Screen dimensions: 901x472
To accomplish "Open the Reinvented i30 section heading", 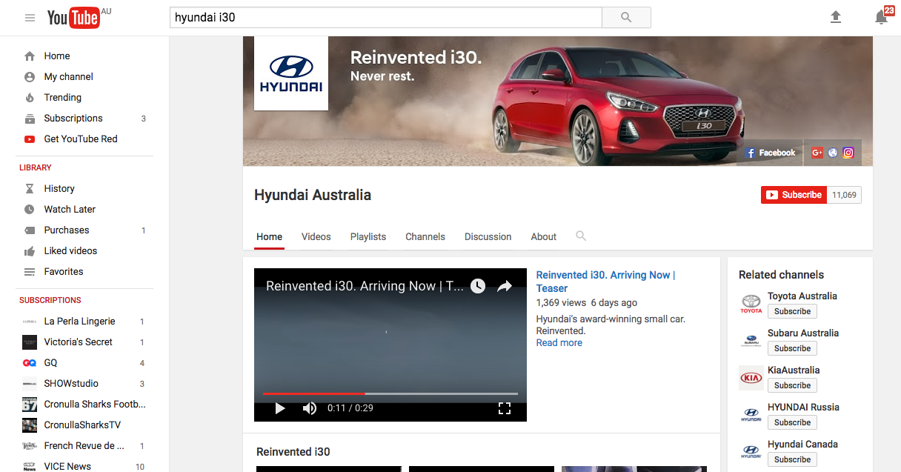I will [x=293, y=452].
